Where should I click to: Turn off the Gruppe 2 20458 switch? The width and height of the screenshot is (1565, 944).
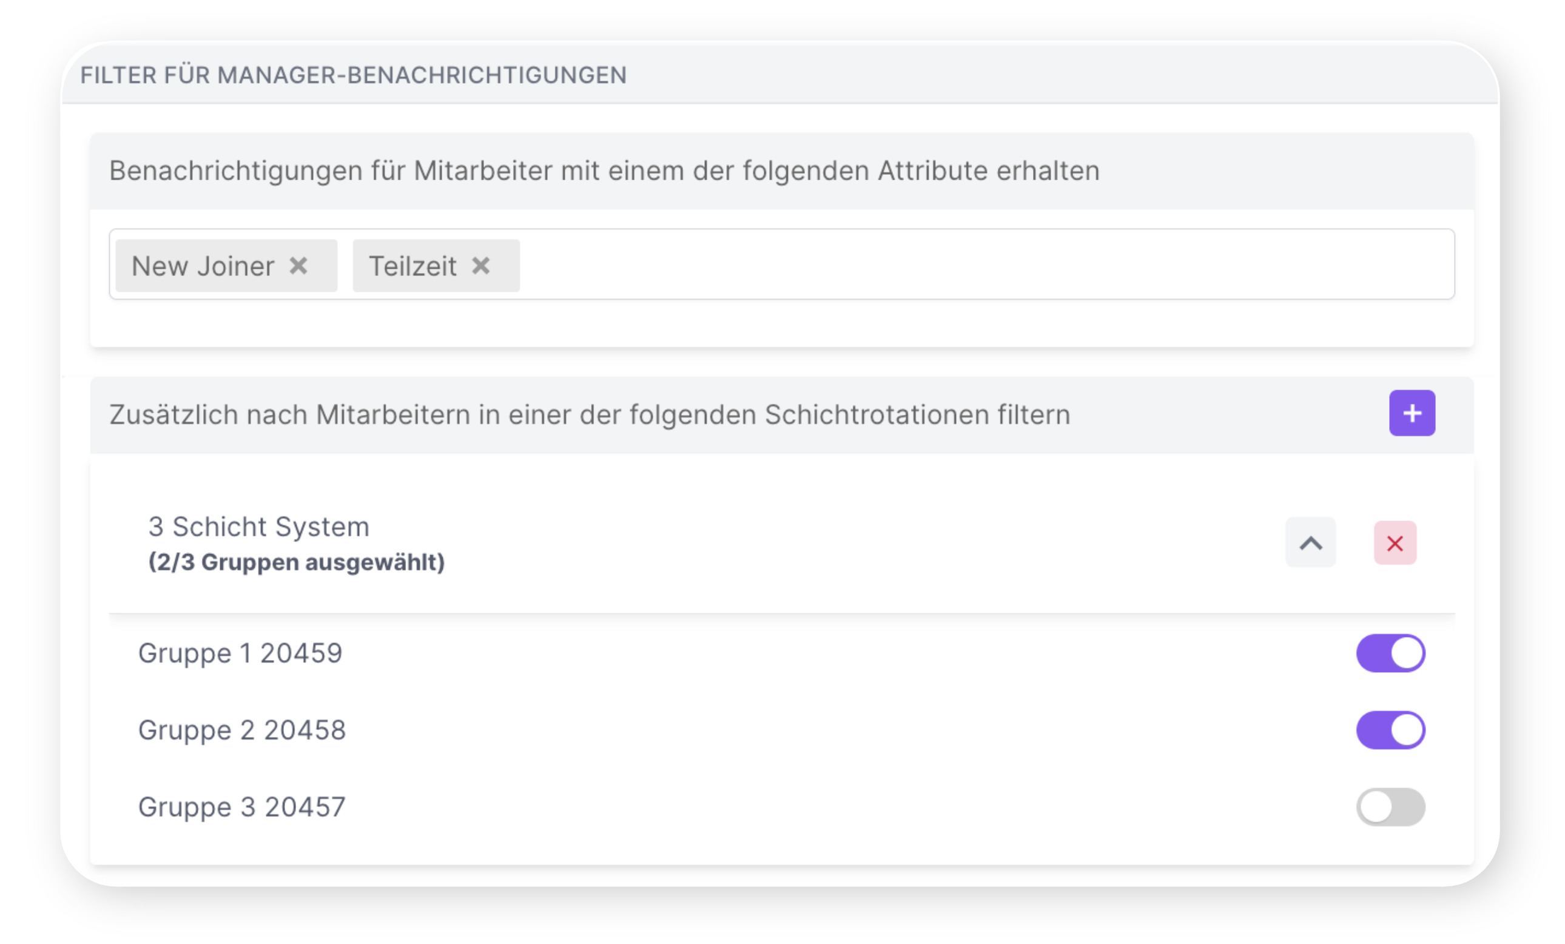[1390, 730]
